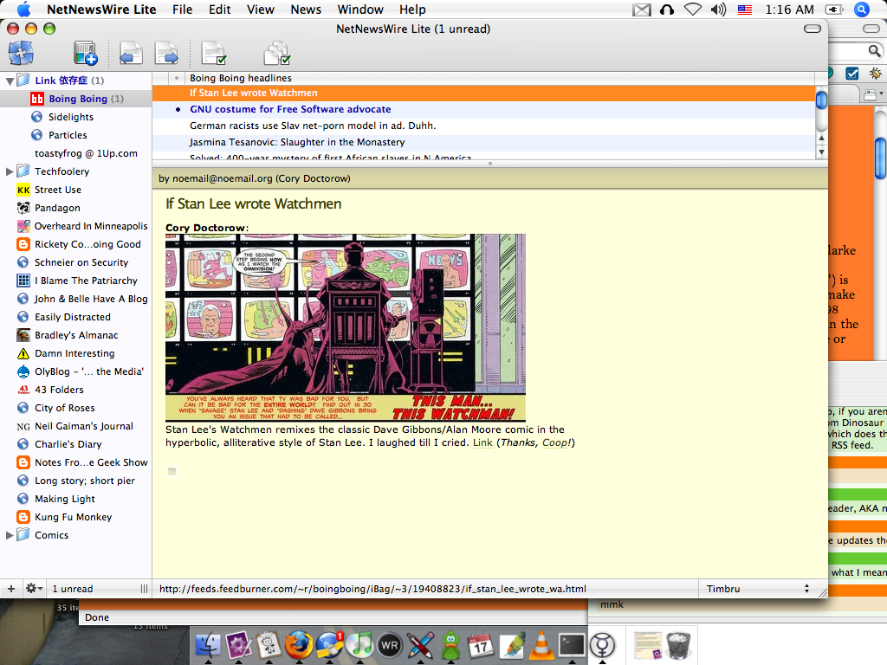This screenshot has height=665, width=887.
Task: Click the headline list scrollbar thumb
Action: point(821,100)
